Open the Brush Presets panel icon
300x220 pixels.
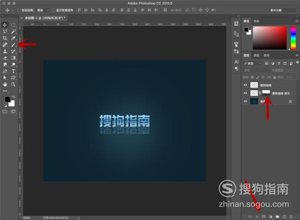coord(236,51)
